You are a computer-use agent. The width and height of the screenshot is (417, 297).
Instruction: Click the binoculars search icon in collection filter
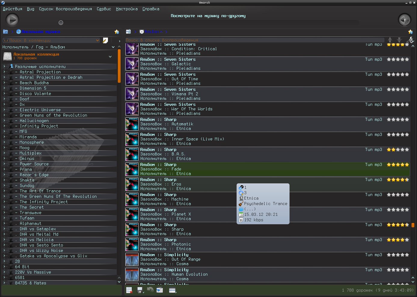6,40
